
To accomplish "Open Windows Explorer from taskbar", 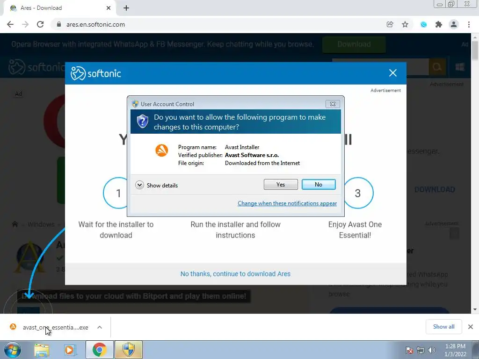I will 42,350.
